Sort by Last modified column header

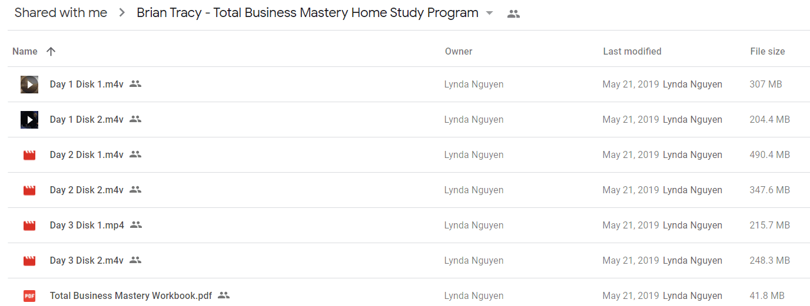[x=632, y=51]
